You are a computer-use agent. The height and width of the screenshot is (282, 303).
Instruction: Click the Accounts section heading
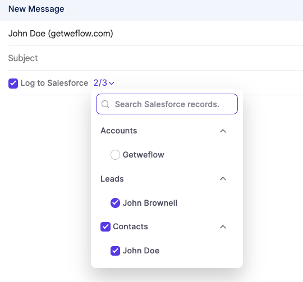[118, 131]
